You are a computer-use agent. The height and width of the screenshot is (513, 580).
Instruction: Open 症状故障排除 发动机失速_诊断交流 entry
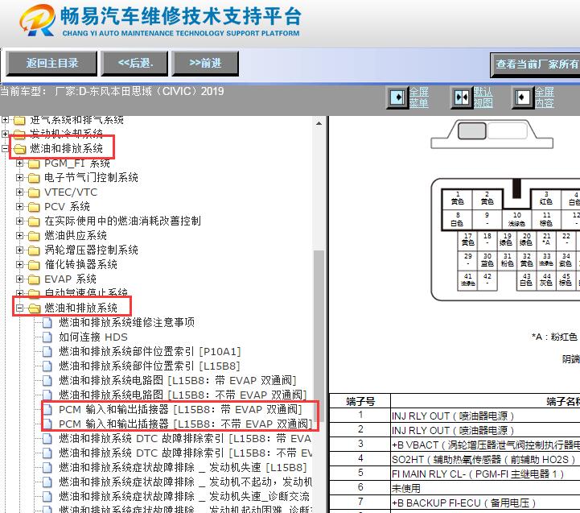point(184,496)
